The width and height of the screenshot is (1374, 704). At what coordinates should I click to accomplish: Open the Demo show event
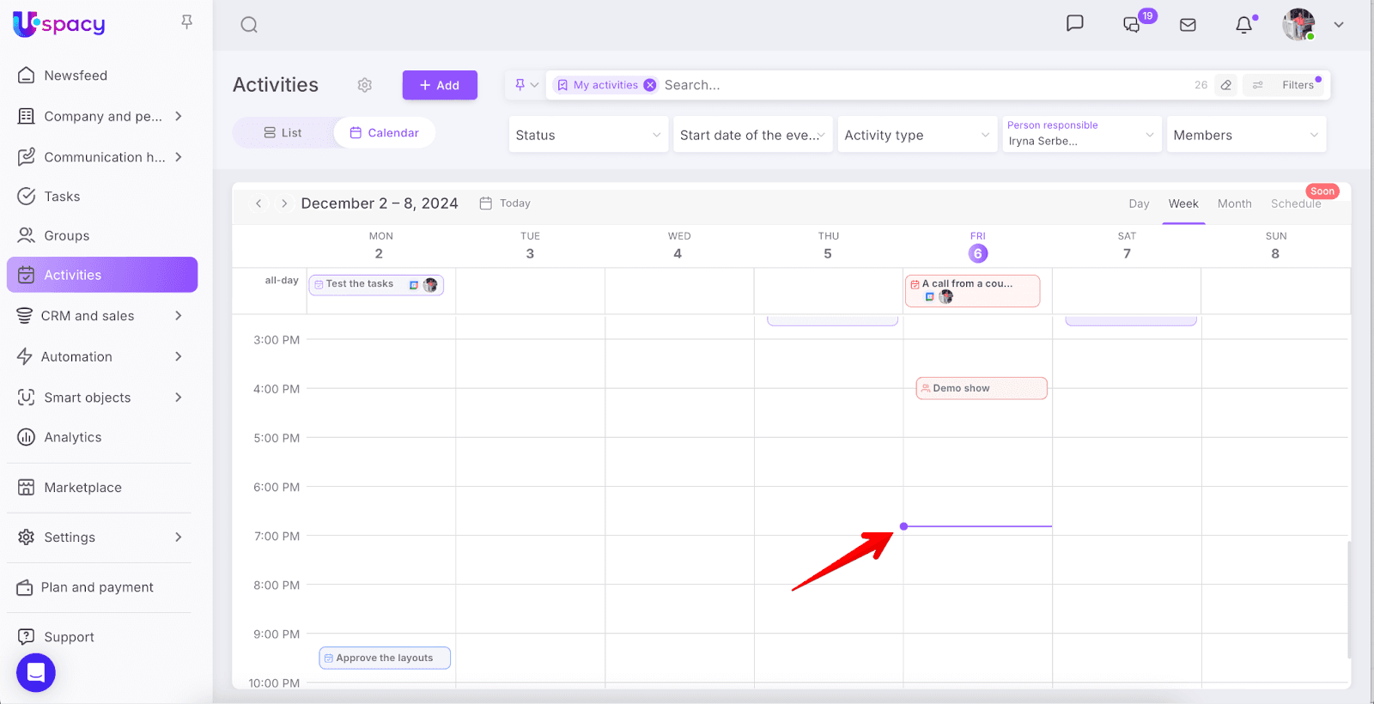click(x=981, y=388)
